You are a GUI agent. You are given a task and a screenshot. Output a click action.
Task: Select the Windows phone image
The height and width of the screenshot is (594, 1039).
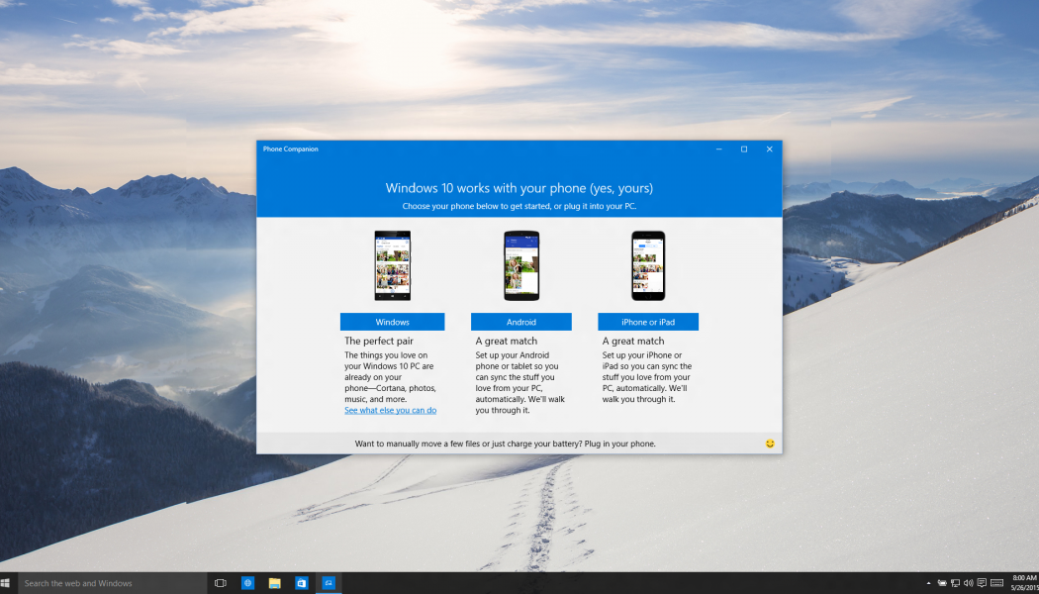392,266
